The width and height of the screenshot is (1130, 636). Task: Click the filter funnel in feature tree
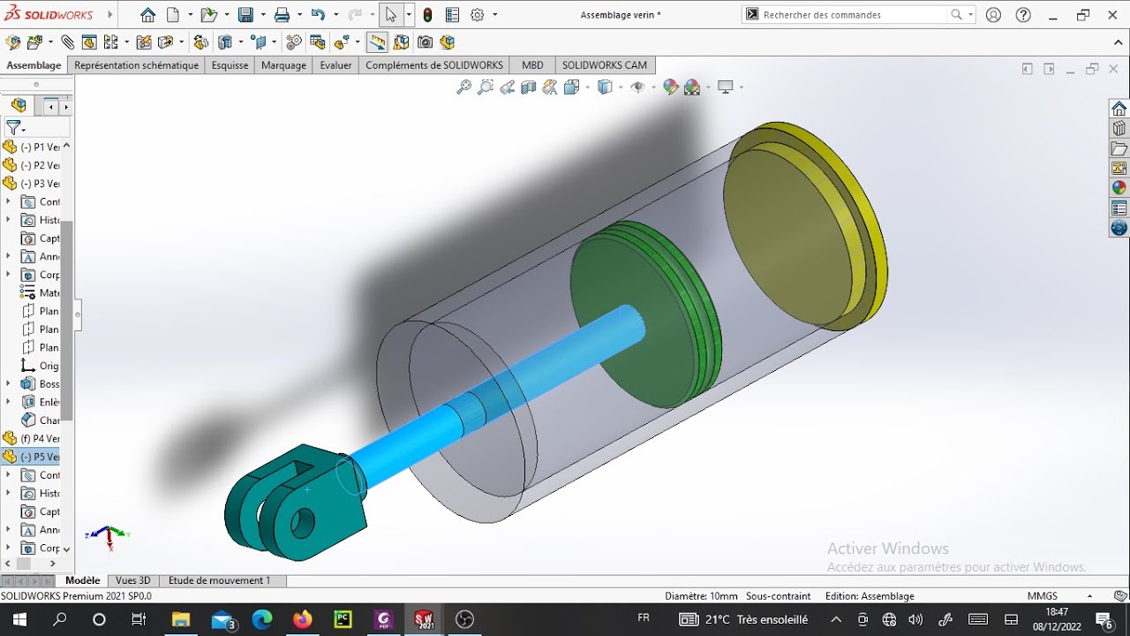coord(13,128)
